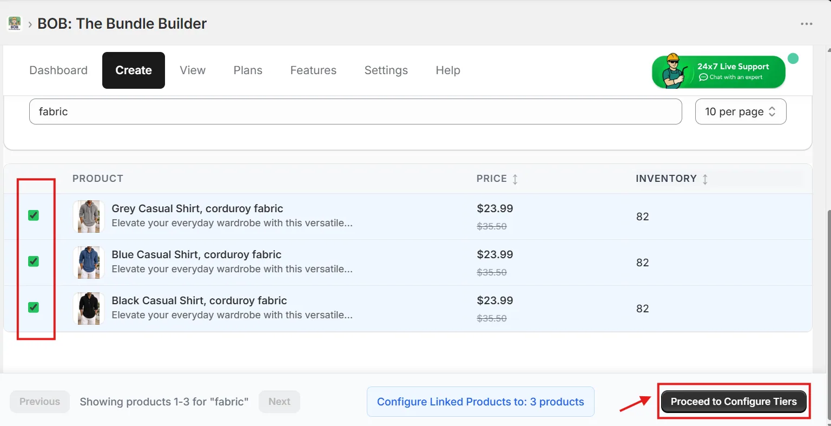Click the inventory value 82 for Grey Casual Shirt
831x426 pixels.
pyautogui.click(x=643, y=217)
